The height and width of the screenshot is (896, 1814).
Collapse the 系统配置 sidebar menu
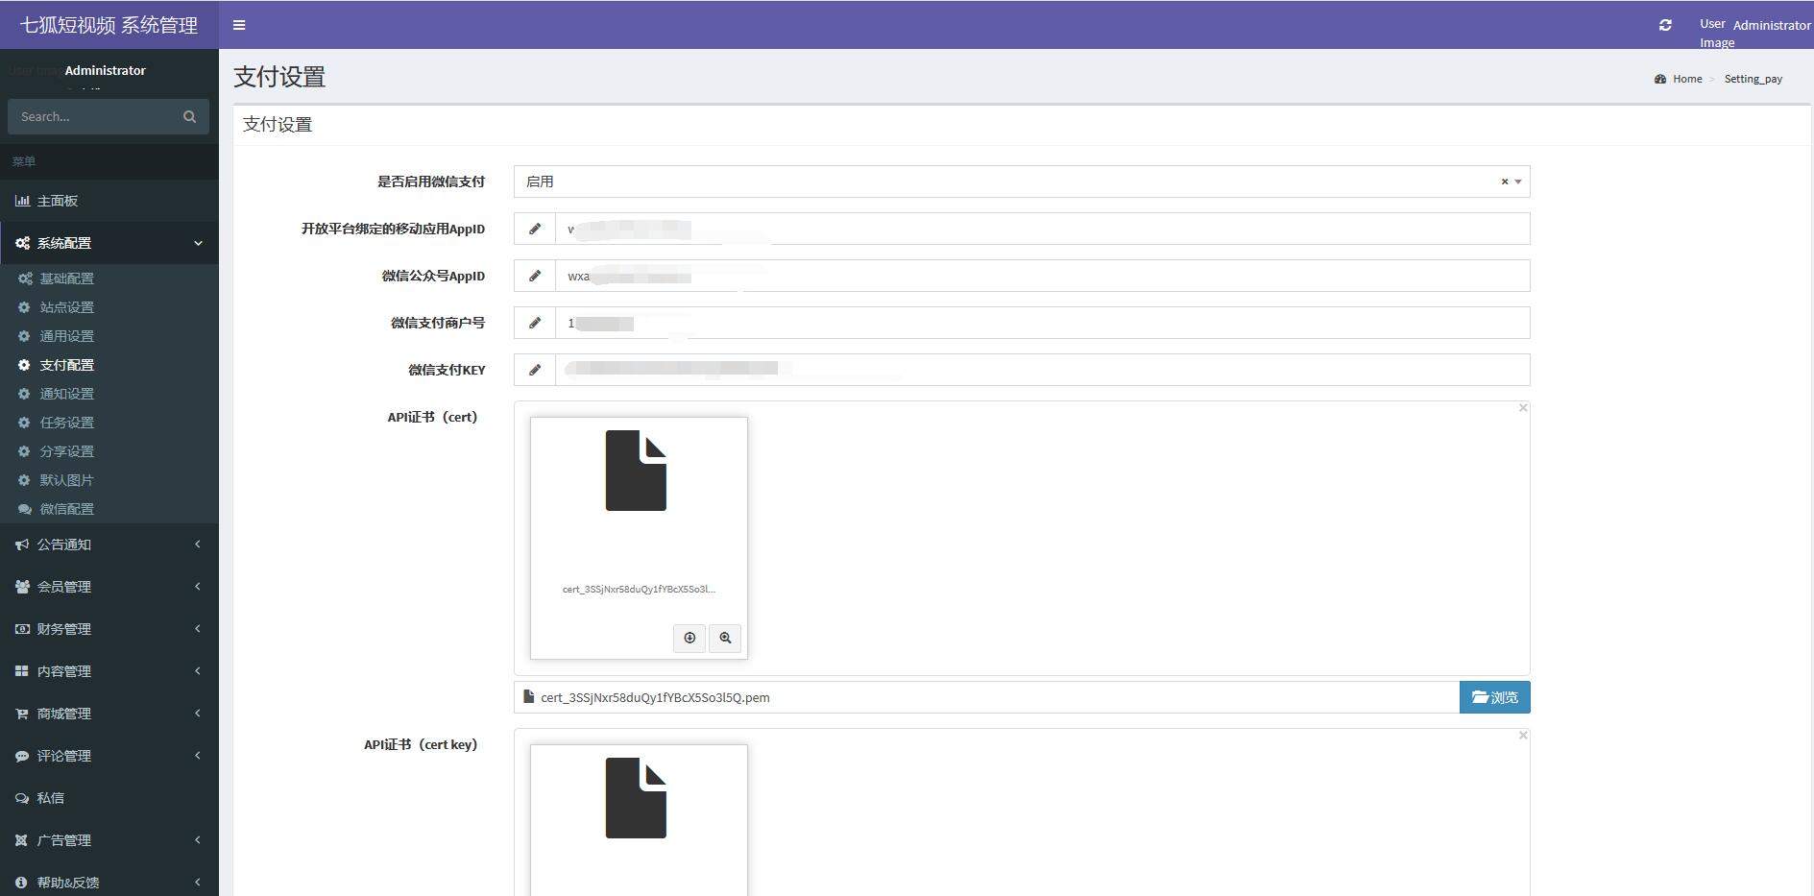(x=109, y=243)
